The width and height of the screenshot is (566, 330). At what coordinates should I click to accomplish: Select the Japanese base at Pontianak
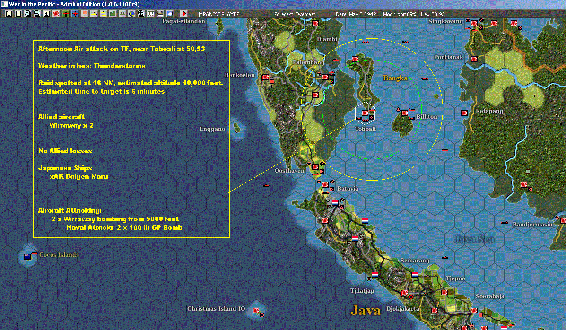474,59
